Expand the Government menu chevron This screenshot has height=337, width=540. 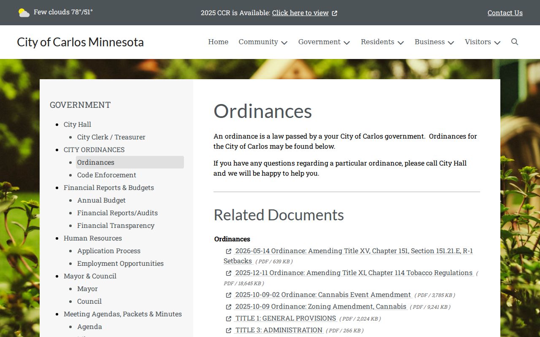(347, 43)
